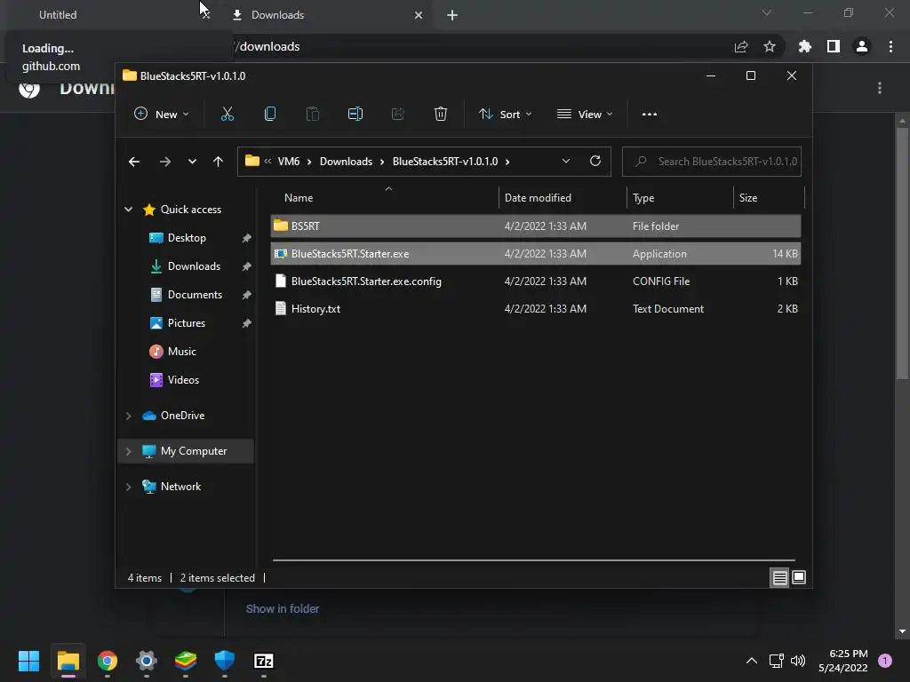Image resolution: width=910 pixels, height=682 pixels.
Task: Open Chrome Extensions puzzle icon
Action: pos(805,46)
